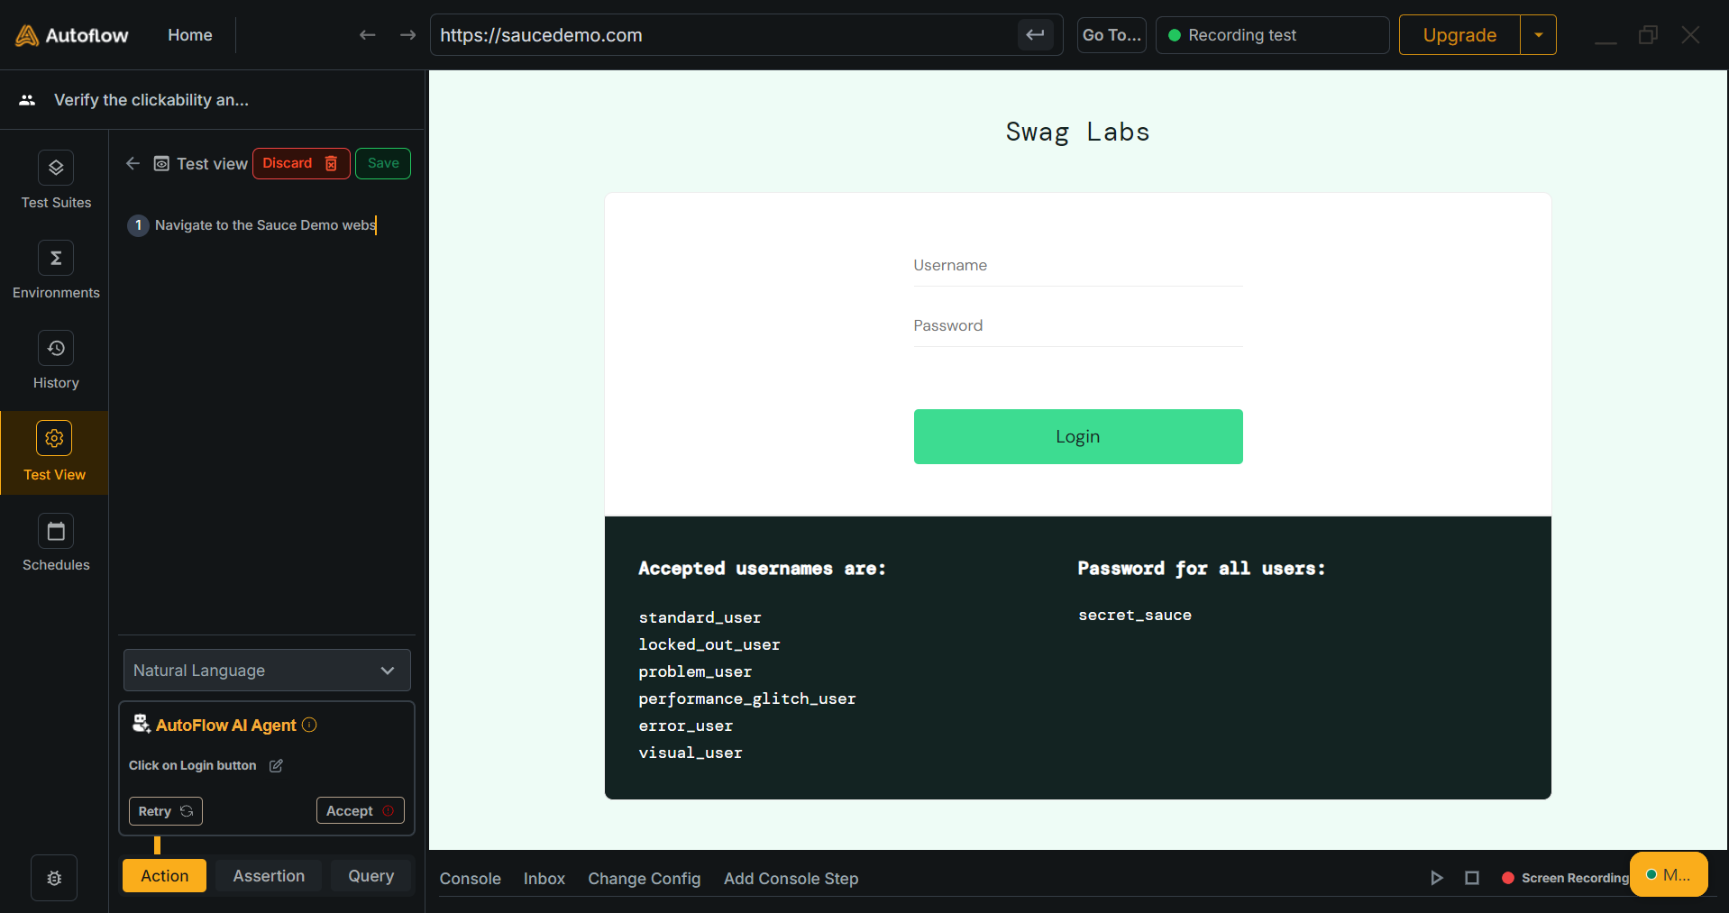Click the Swag Labs heading
1729x913 pixels.
1078,132
